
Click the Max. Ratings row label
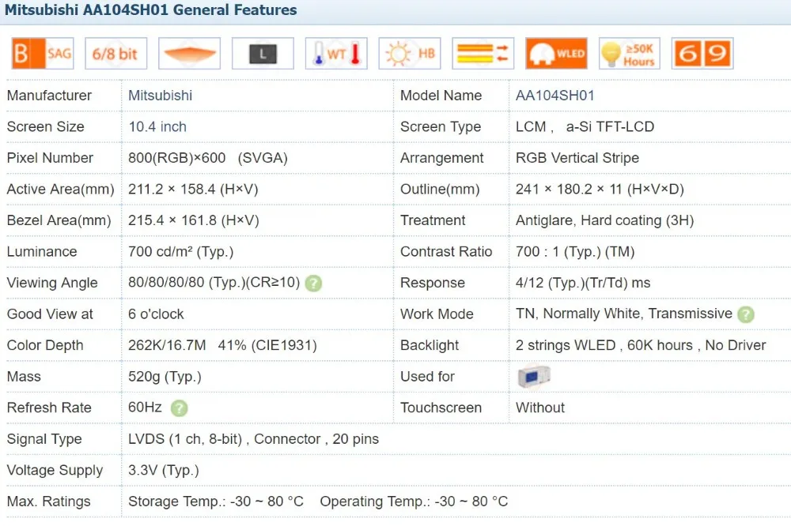pos(49,502)
